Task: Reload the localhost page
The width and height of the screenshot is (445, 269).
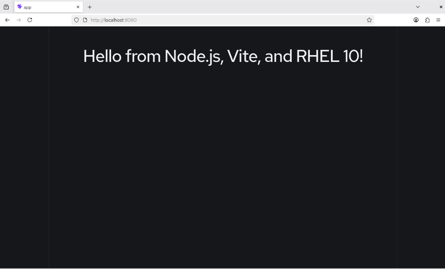Action: 30,20
